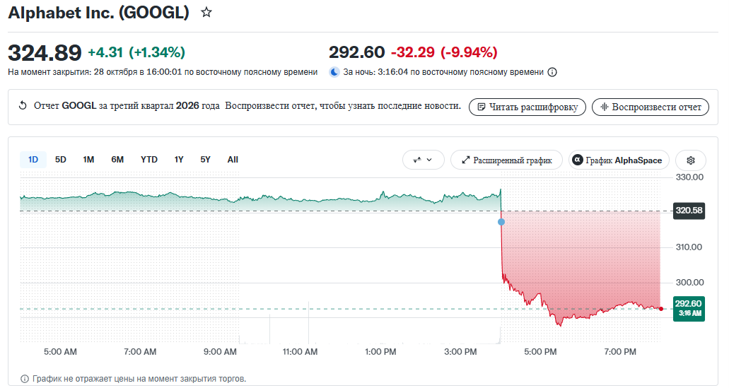Image resolution: width=729 pixels, height=388 pixels.
Task: Click the replay arrow icon beside earnings report
Action: (x=23, y=106)
